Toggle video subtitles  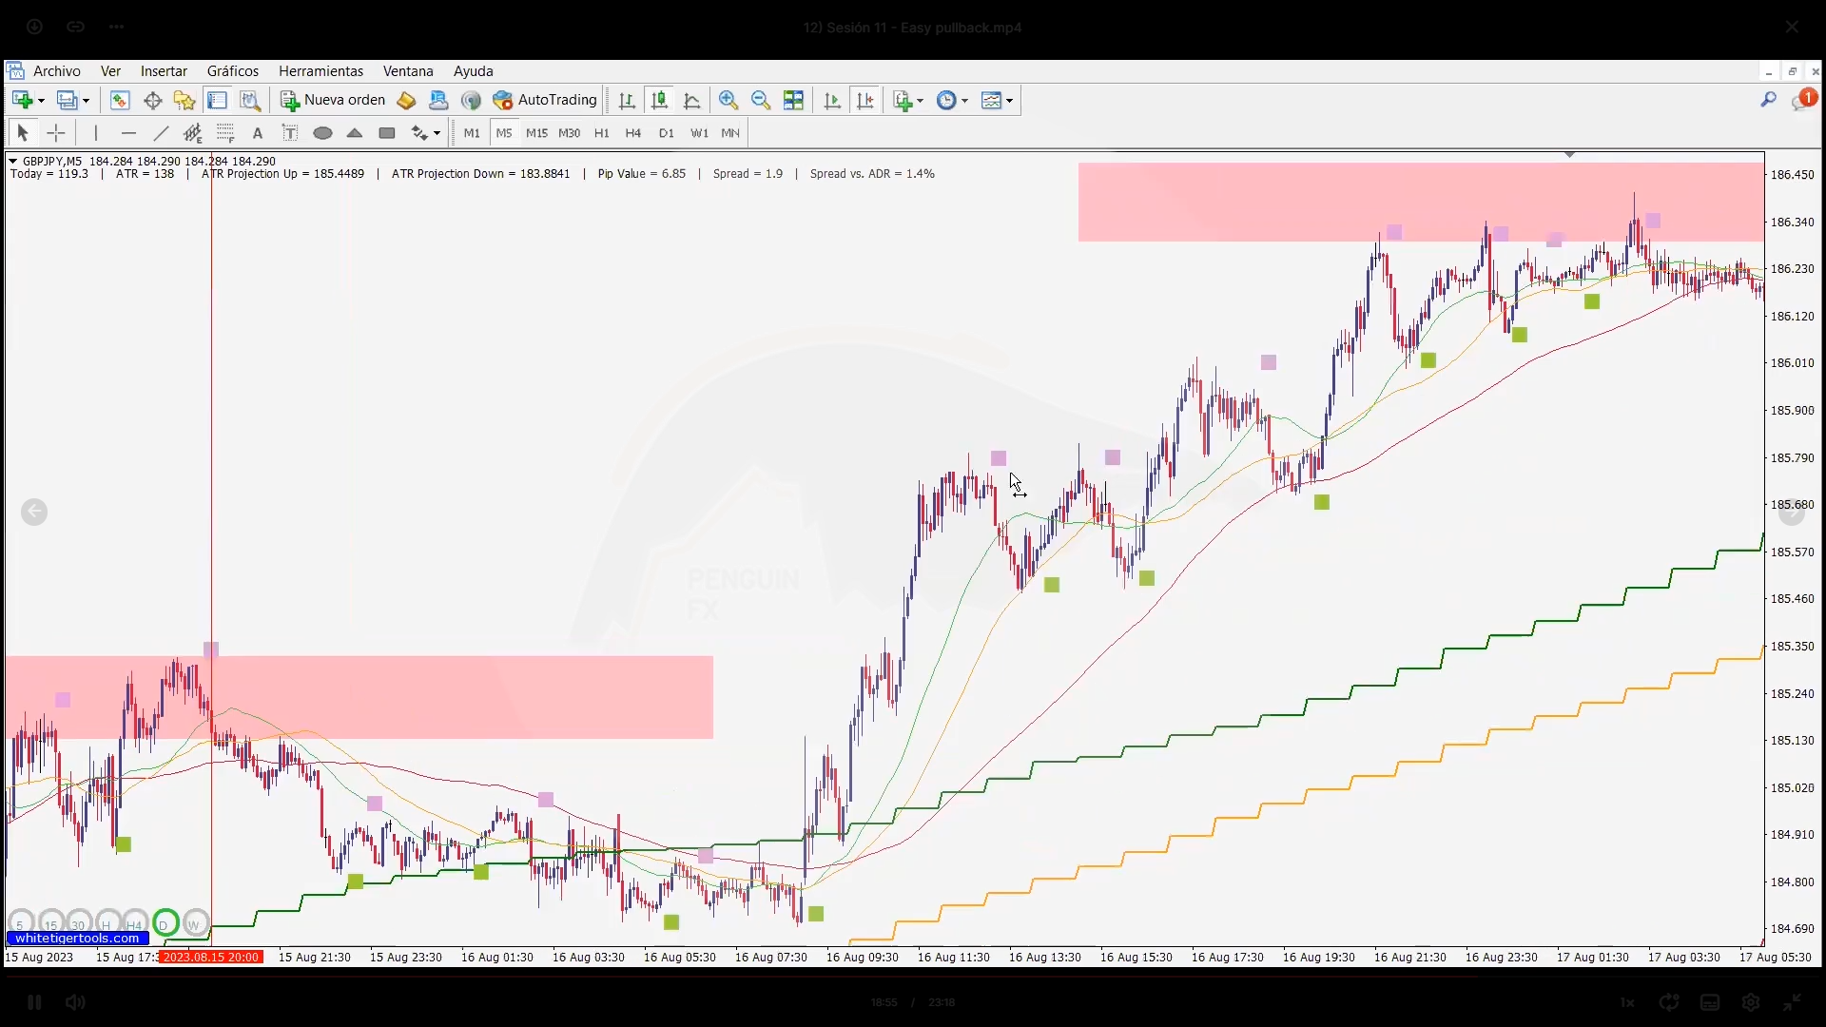click(x=1710, y=1002)
